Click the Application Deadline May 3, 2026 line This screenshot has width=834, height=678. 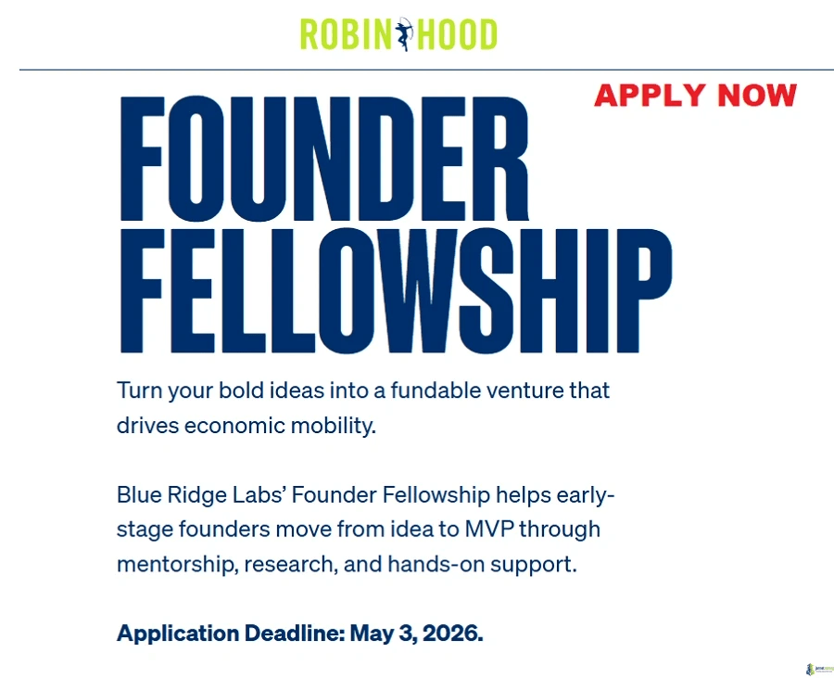click(x=300, y=634)
